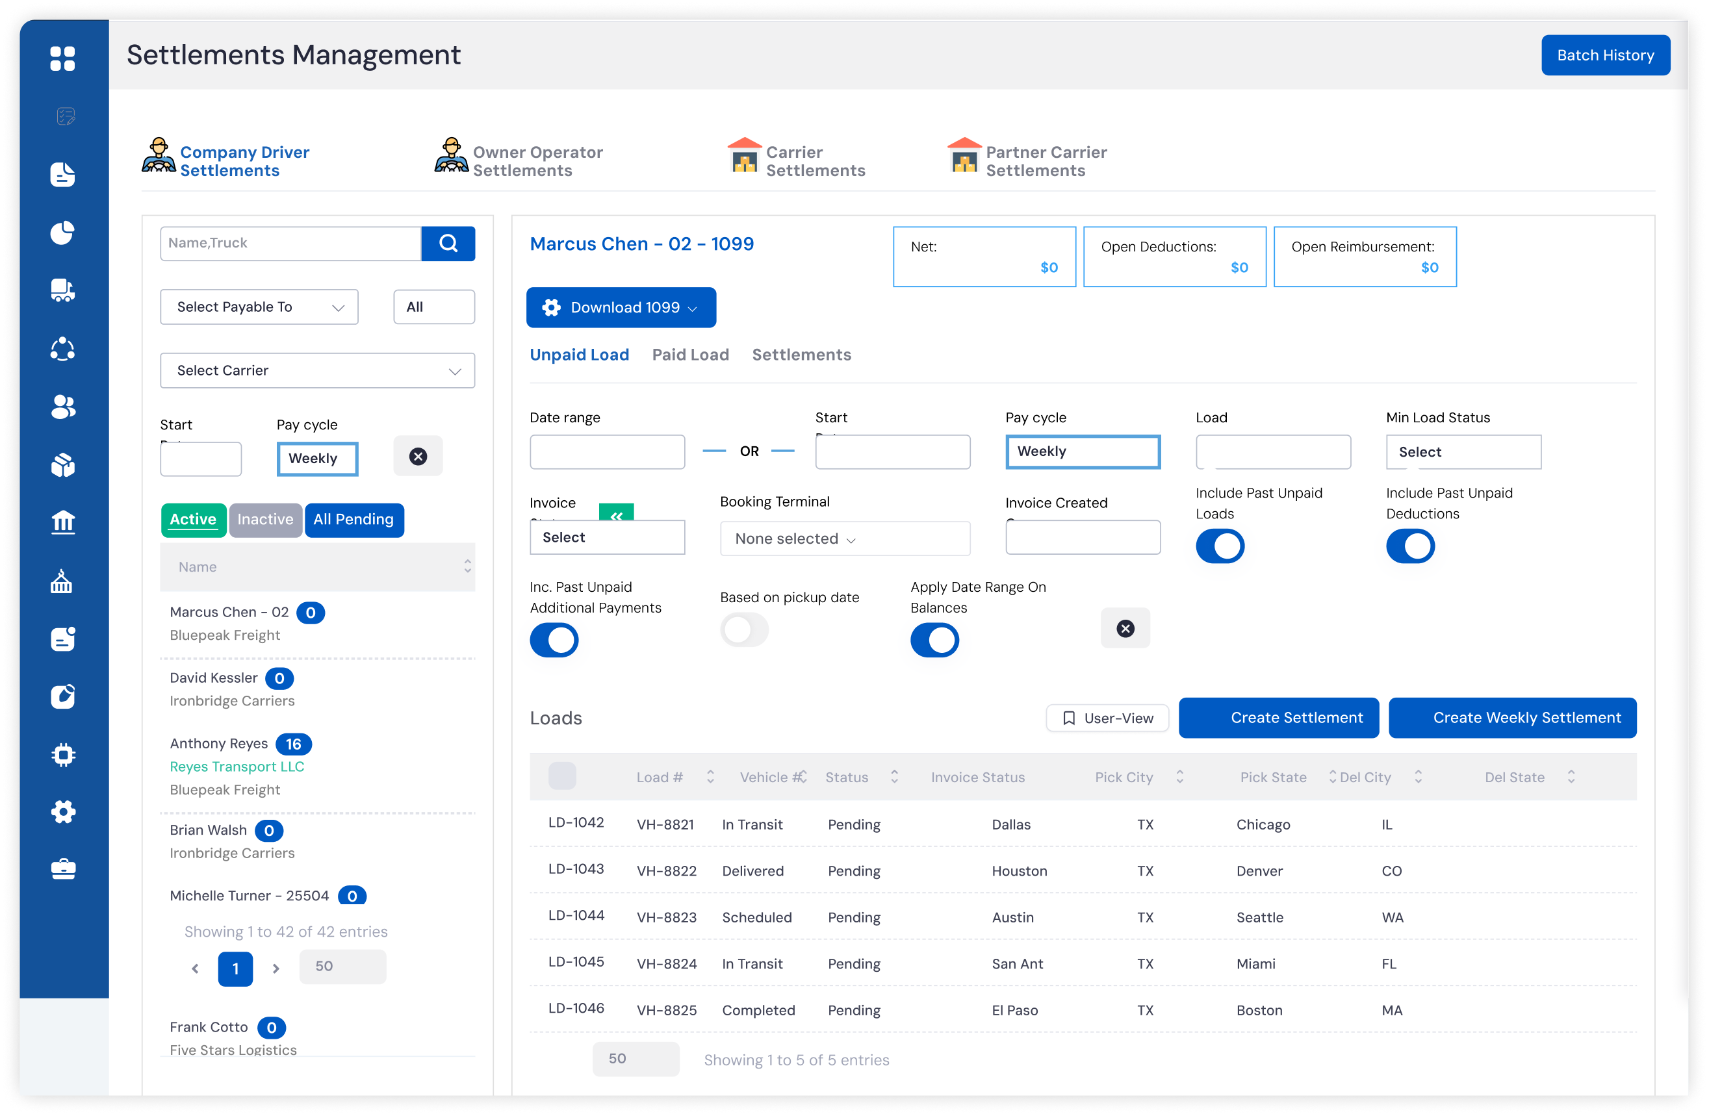Switch to Partner Carrier Settlements tab
1709x1116 pixels.
[1027, 159]
